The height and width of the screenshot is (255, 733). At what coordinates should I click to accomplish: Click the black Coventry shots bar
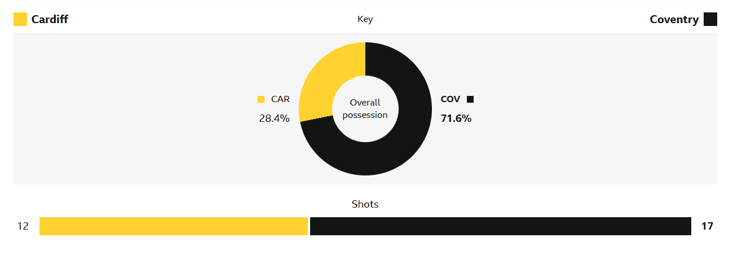click(x=501, y=226)
